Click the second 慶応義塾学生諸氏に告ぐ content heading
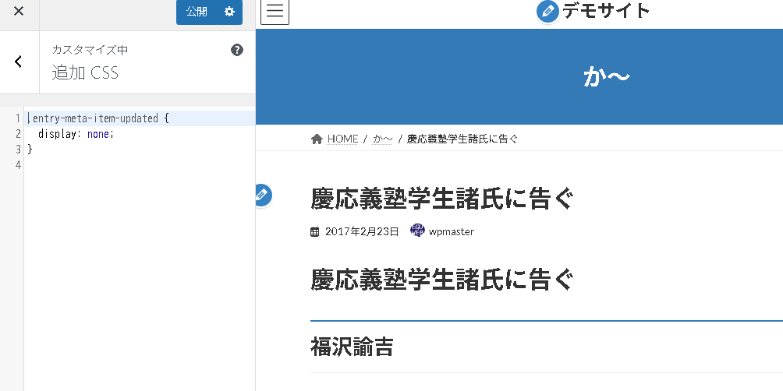The image size is (783, 391). [442, 280]
